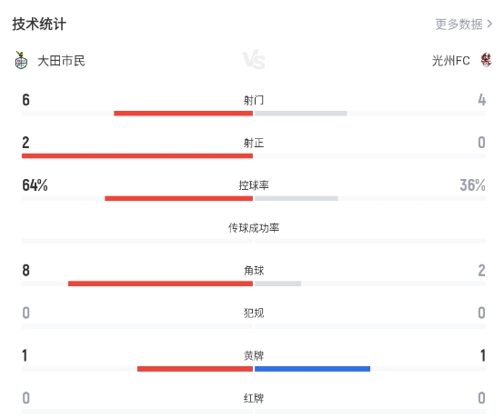Click the 64% possession value
The image size is (504, 418).
point(35,185)
